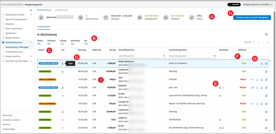Viewport: 276px width, 134px height.
Task: Collapse the left sidebar with double chevron
Action: click(x=31, y=10)
